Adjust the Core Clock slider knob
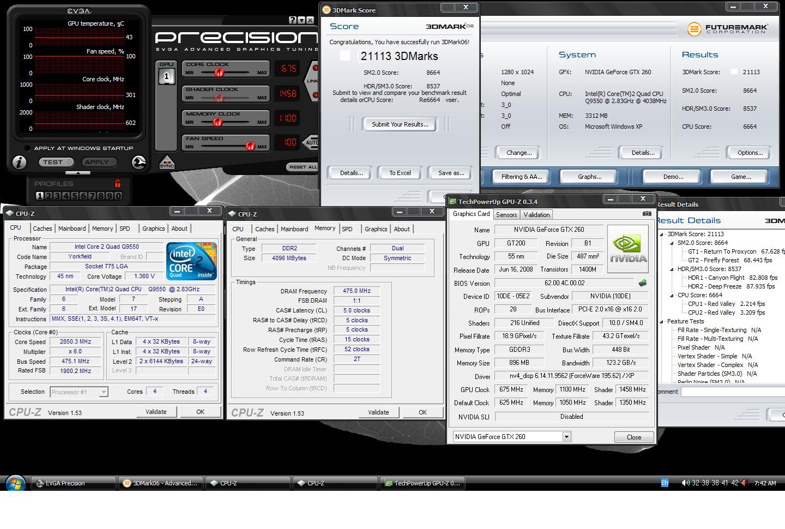The image size is (785, 529). click(219, 73)
